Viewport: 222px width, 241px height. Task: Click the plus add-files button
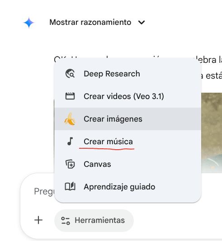tap(38, 220)
